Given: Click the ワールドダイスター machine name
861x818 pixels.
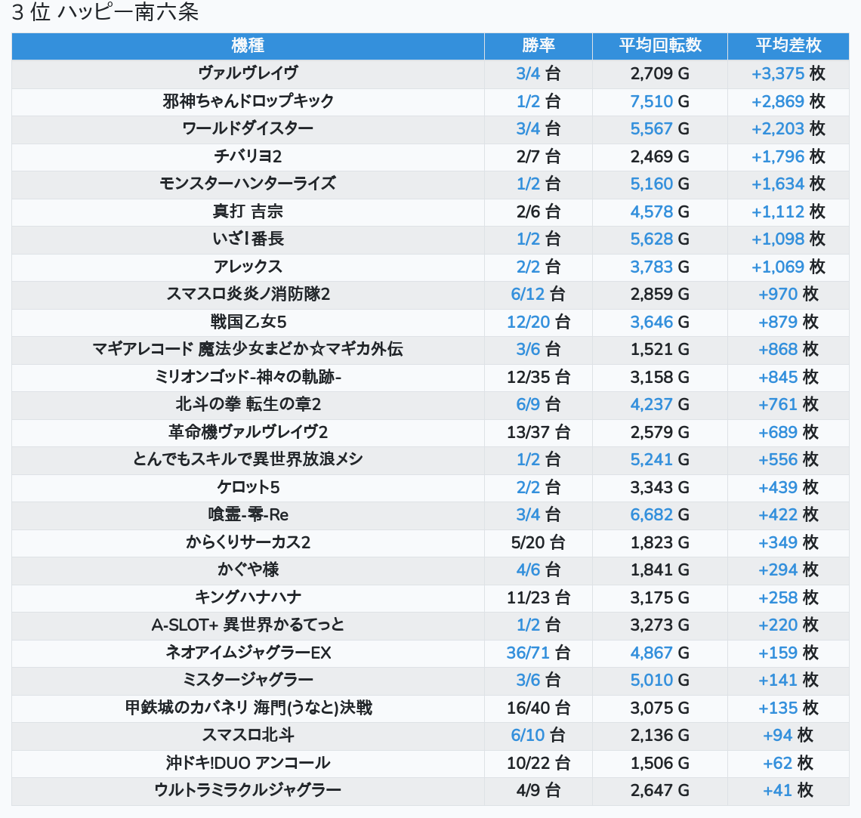Looking at the screenshot, I should coord(248,128).
